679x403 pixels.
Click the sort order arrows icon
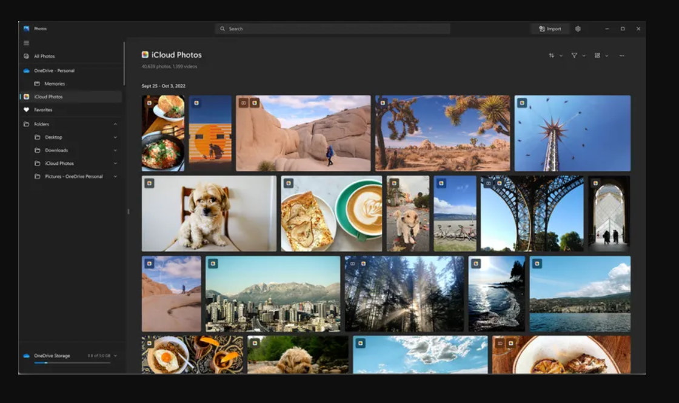pos(552,56)
